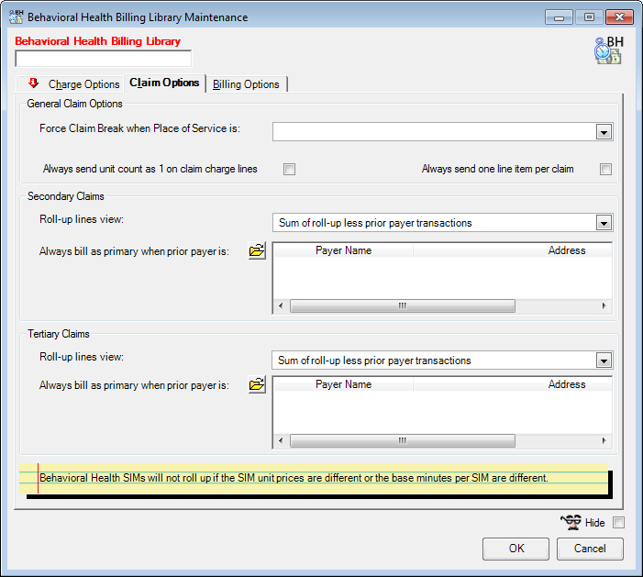643x577 pixels.
Task: Click Secondary Claims payer list horizontal scrollbar thumb
Action: [403, 305]
